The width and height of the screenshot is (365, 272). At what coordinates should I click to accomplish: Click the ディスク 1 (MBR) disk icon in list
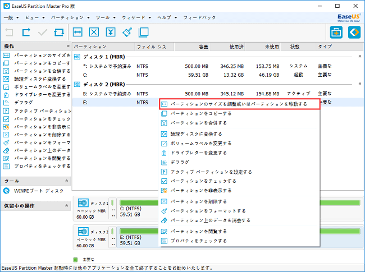click(x=77, y=57)
